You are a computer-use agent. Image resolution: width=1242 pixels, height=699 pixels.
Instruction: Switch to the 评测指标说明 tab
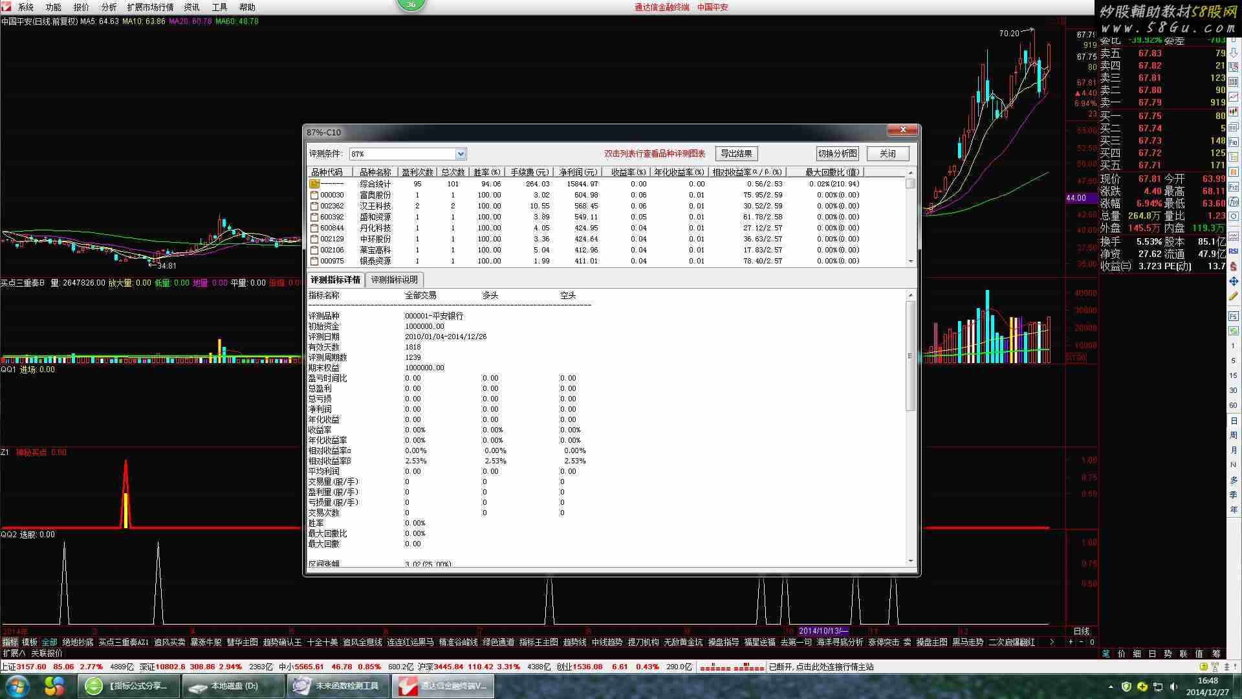394,280
